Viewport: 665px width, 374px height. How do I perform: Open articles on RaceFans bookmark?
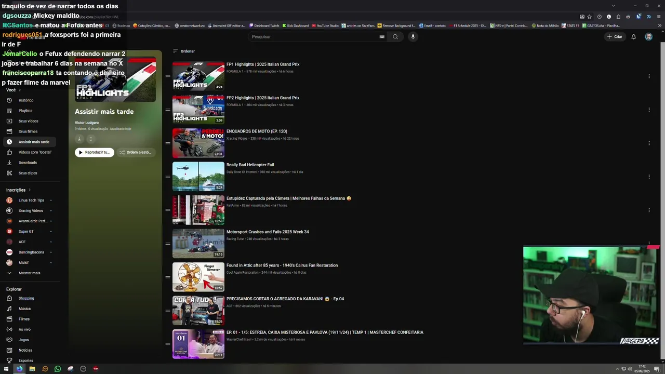(358, 25)
